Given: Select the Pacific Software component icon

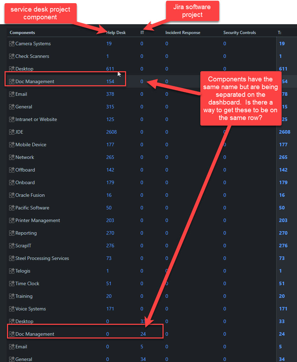Looking at the screenshot, I should (12, 208).
